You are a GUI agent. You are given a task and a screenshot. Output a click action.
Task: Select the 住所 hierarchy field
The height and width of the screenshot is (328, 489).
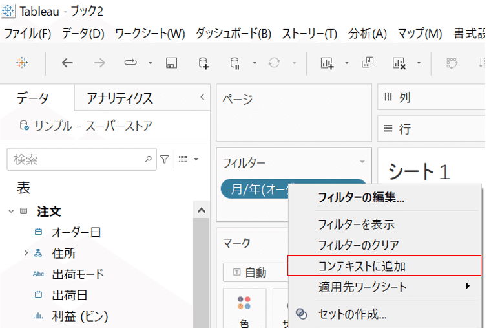tap(63, 254)
